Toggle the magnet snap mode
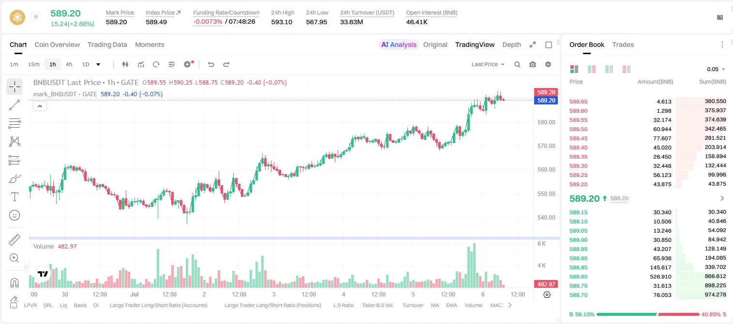This screenshot has width=733, height=324. 15,283
